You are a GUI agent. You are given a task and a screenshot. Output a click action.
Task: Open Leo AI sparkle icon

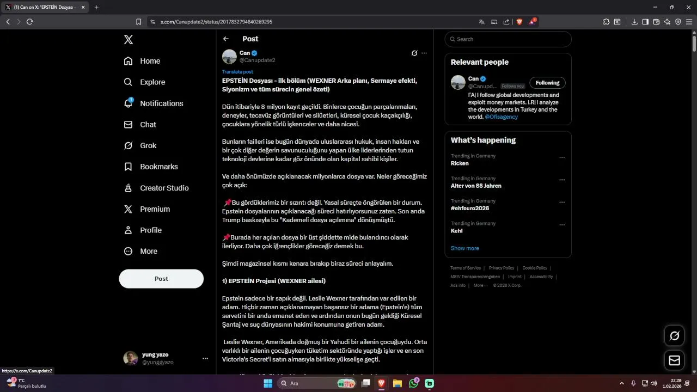point(667,22)
